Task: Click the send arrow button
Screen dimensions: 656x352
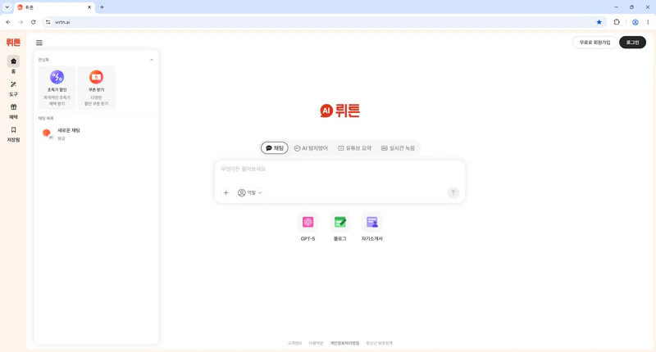Action: pos(453,192)
